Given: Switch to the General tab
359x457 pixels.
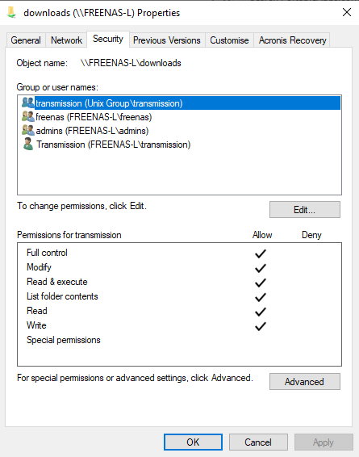Looking at the screenshot, I should [26, 40].
